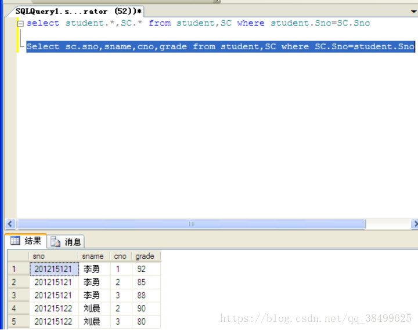The width and height of the screenshot is (418, 330).
Task: Click the editor horizontal scrollbar thumb
Action: tap(191, 224)
